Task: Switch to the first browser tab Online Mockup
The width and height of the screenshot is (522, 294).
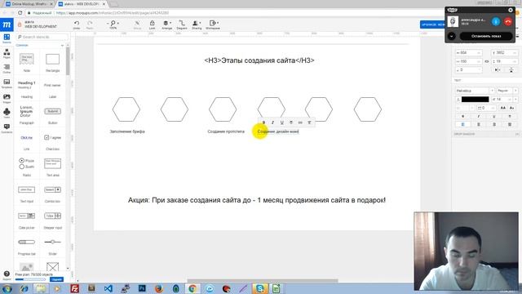Action: tap(29, 4)
